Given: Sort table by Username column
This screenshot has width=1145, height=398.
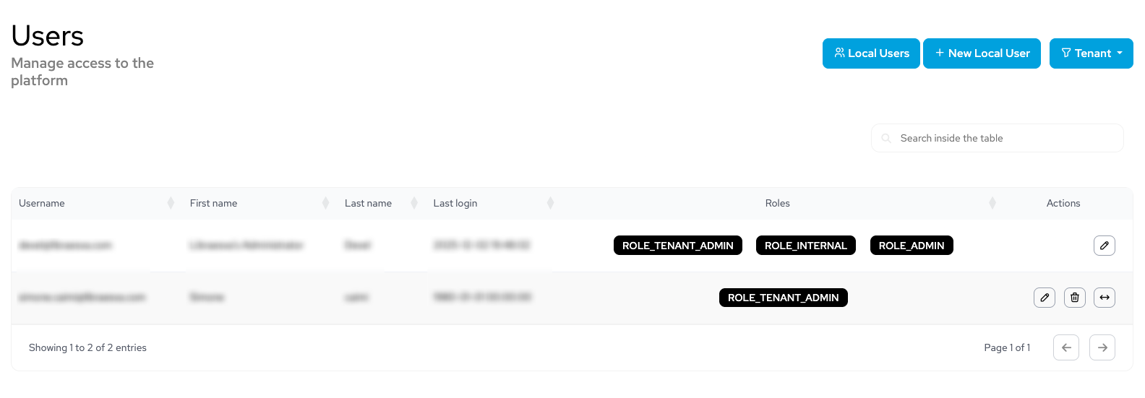Looking at the screenshot, I should [171, 204].
